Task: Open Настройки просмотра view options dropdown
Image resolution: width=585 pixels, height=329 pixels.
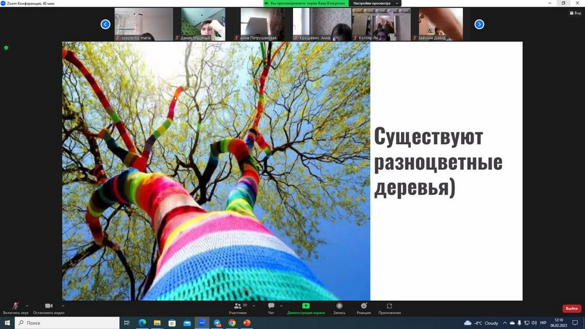Action: [x=376, y=3]
